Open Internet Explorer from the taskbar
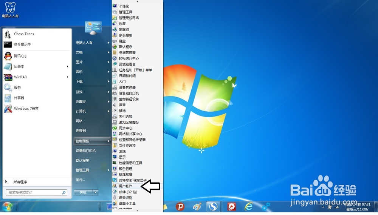Screen dimensions: 378x215 249,207
